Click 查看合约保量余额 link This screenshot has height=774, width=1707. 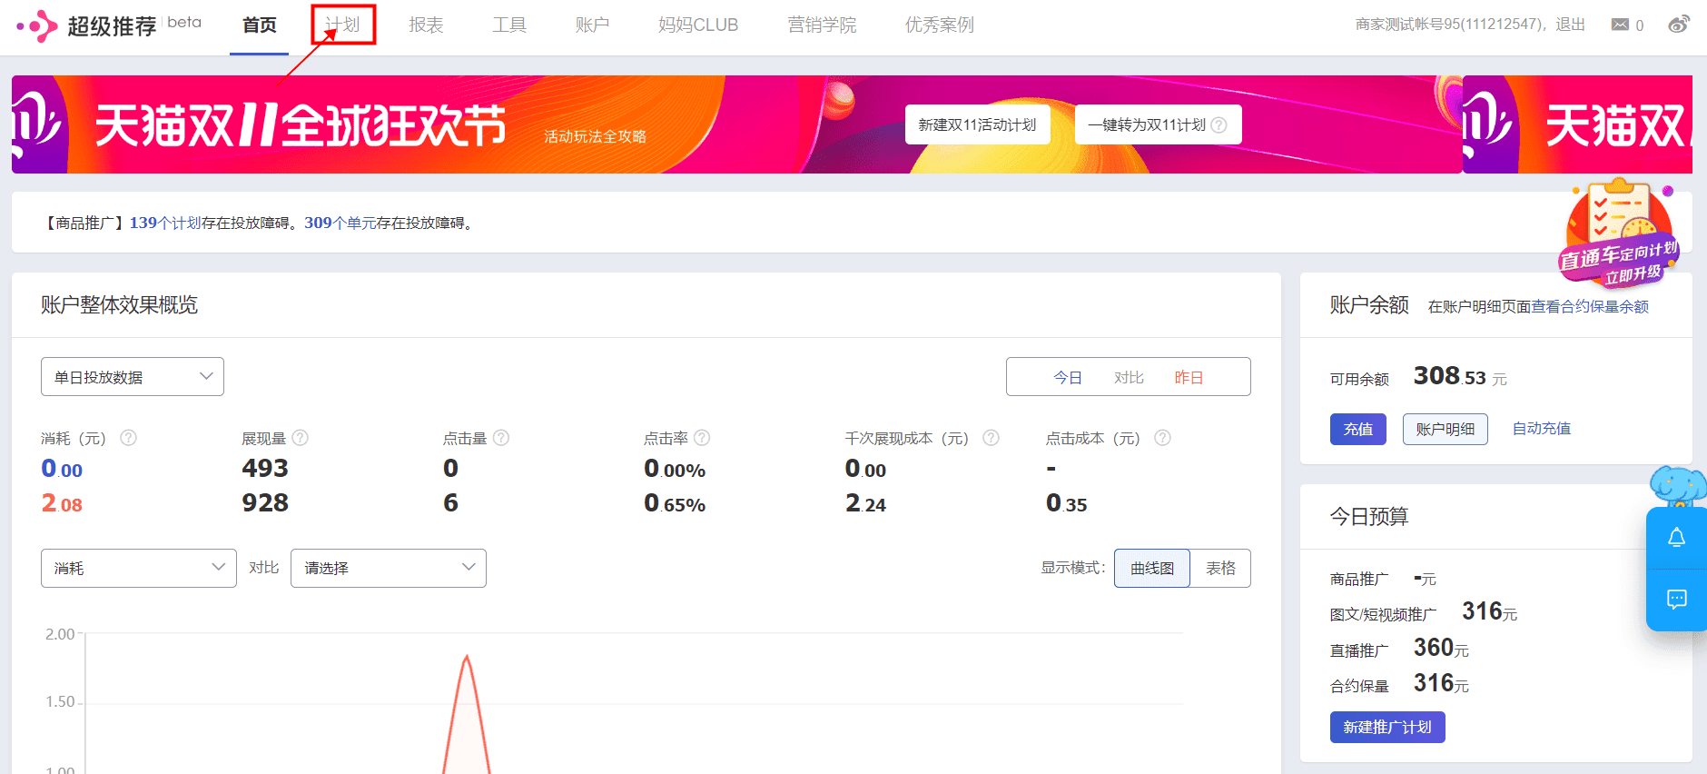pos(1591,307)
